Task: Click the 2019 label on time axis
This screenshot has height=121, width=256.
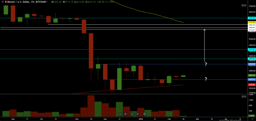Action: tap(140, 119)
